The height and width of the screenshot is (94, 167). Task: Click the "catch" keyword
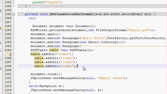tap(33, 86)
